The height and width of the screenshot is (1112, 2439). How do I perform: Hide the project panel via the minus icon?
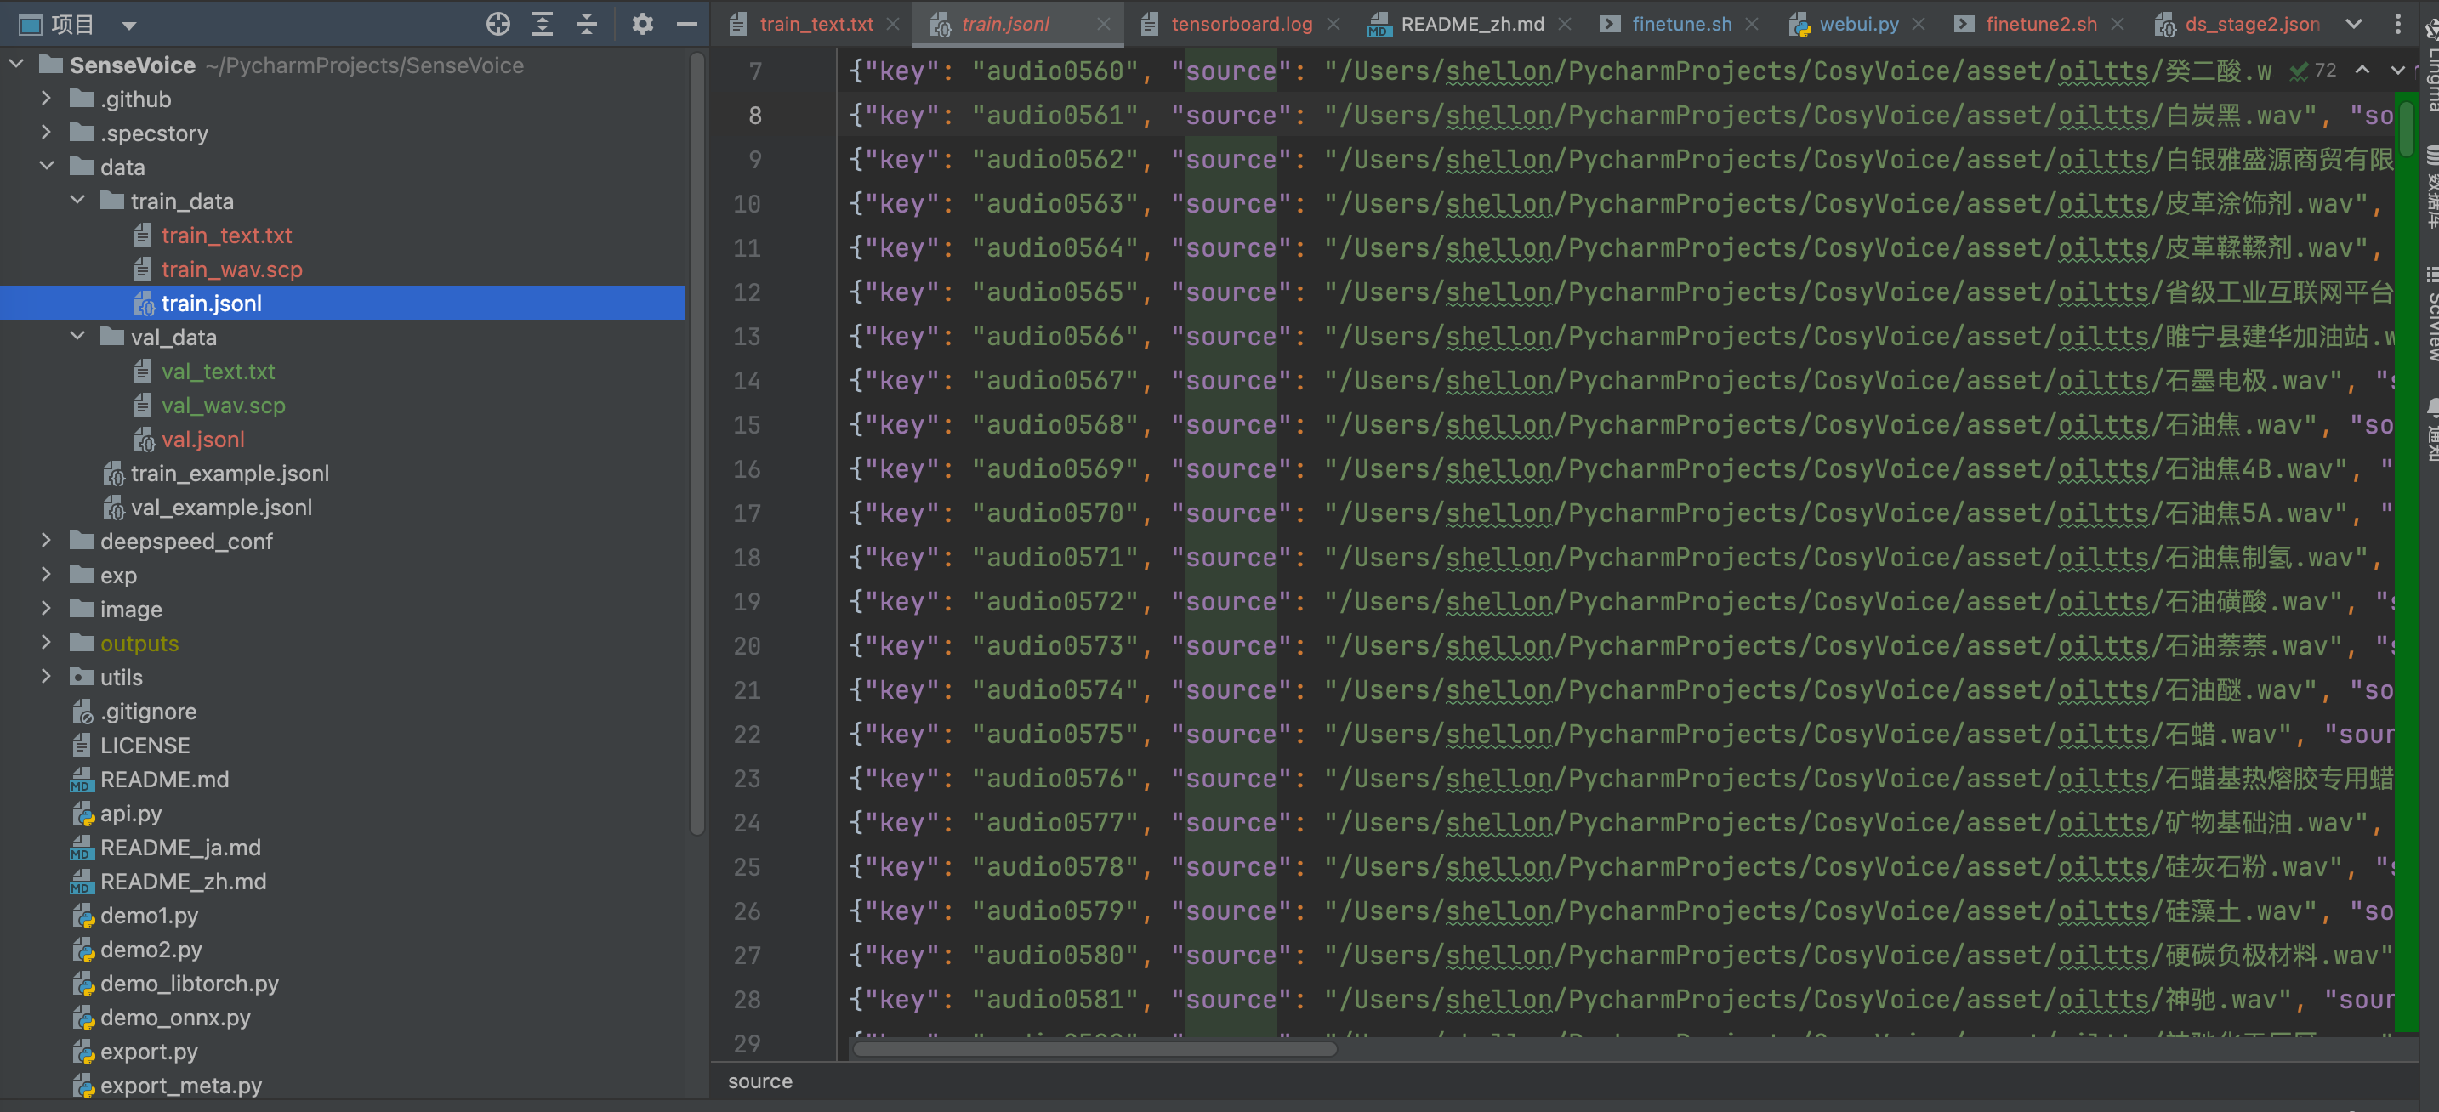687,24
